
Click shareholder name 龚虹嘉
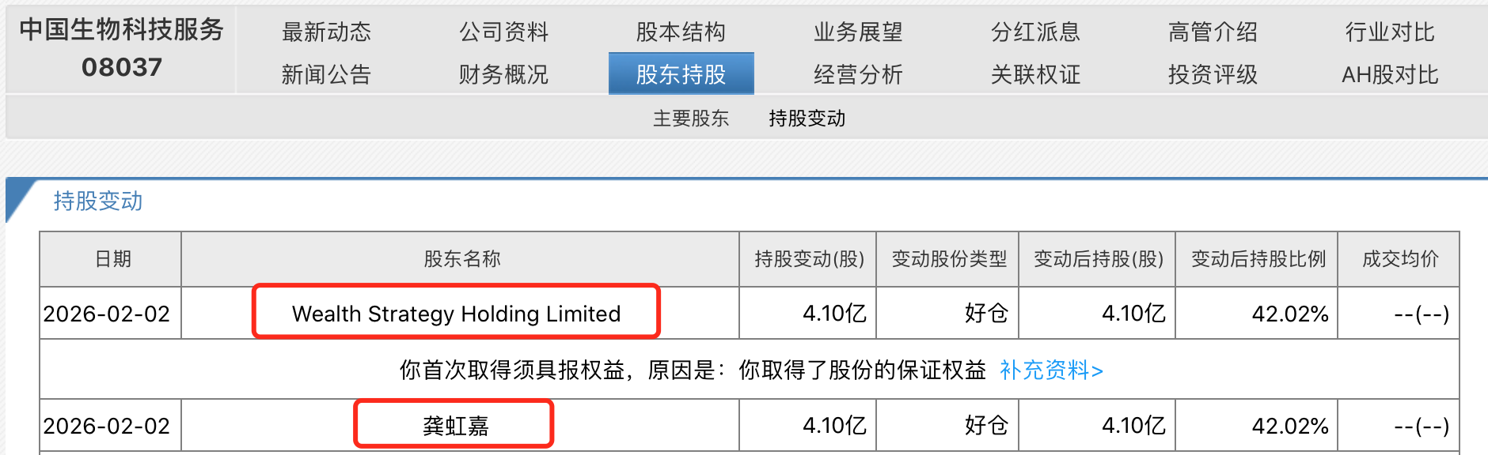tap(456, 425)
